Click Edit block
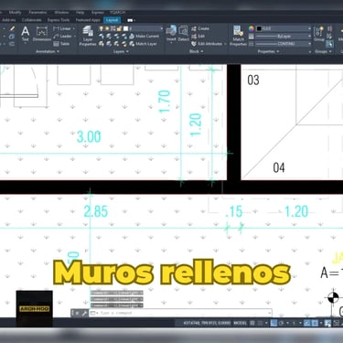This screenshot has height=343, width=343. (x=198, y=37)
